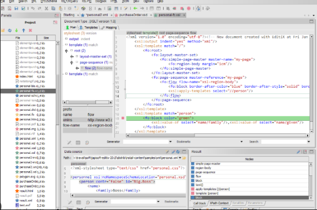Image resolution: width=317 pixels, height=210 pixels.
Task: Switch to the purchaseOrder.xsd tab
Action: tap(132, 15)
